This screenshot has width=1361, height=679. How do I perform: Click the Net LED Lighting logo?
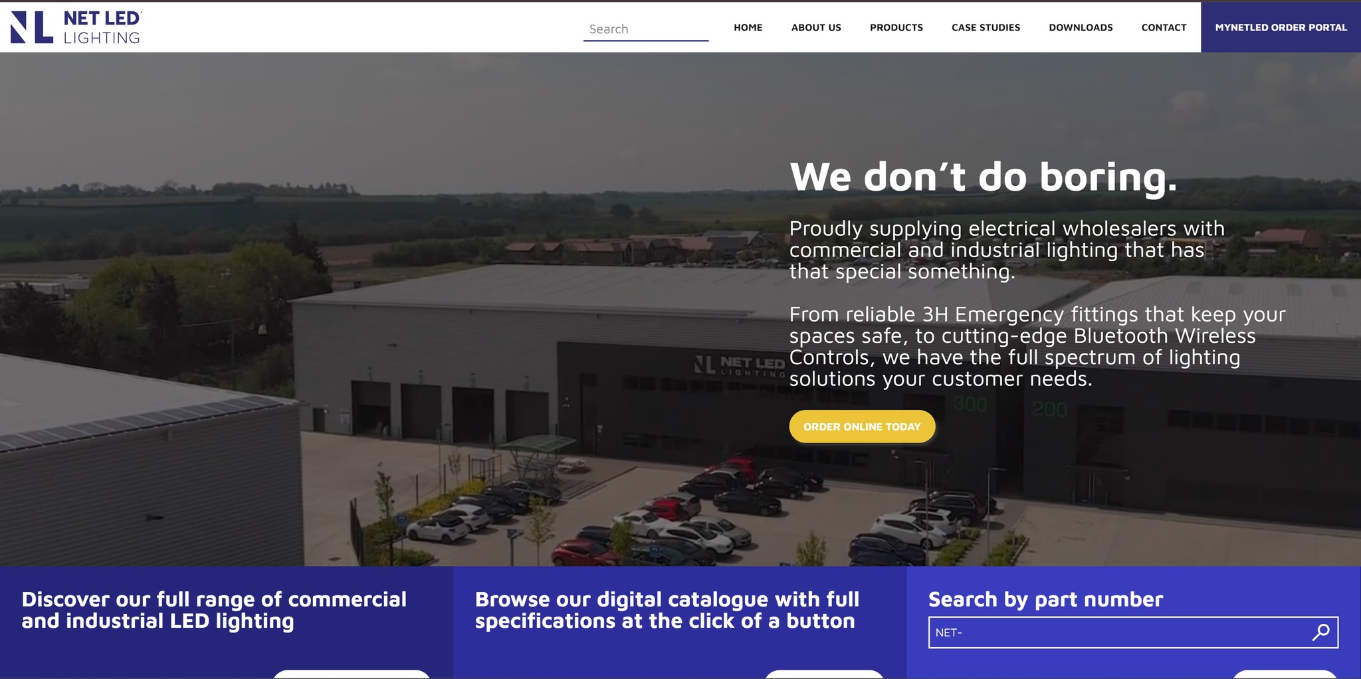[x=76, y=27]
